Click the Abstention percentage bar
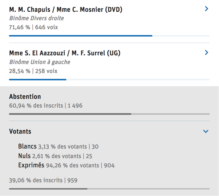219x196 pixels. [109, 114]
